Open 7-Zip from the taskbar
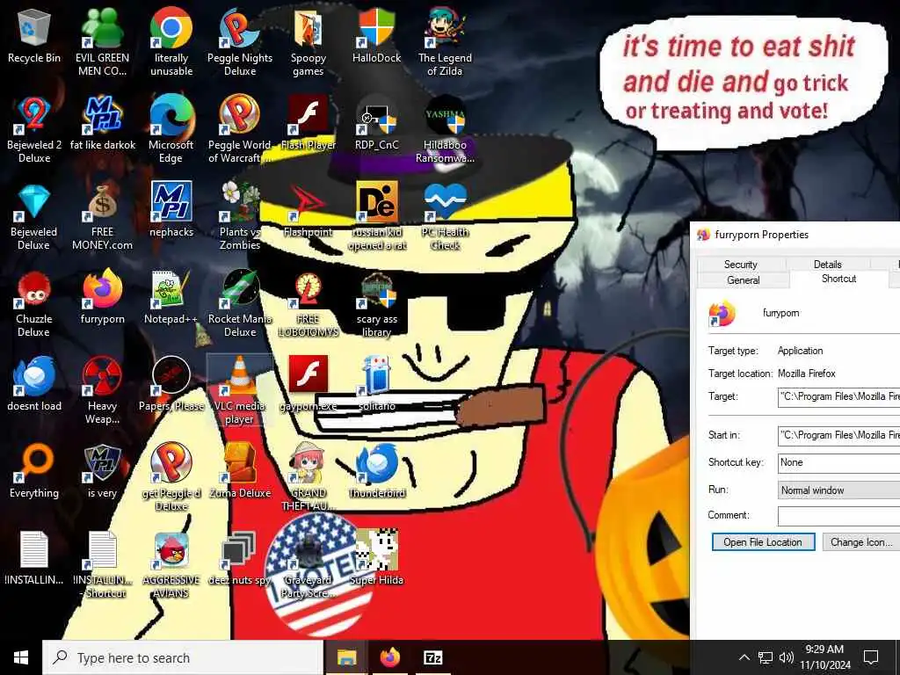This screenshot has height=675, width=900. coord(432,657)
